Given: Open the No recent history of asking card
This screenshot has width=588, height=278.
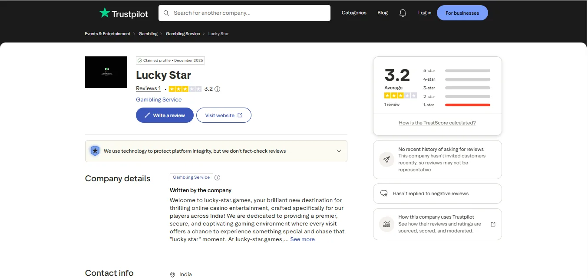Looking at the screenshot, I should click(437, 160).
